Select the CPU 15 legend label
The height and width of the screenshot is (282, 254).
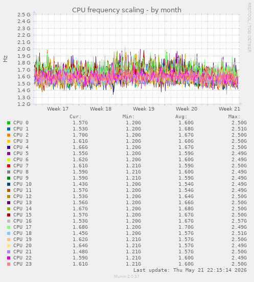click(22, 215)
